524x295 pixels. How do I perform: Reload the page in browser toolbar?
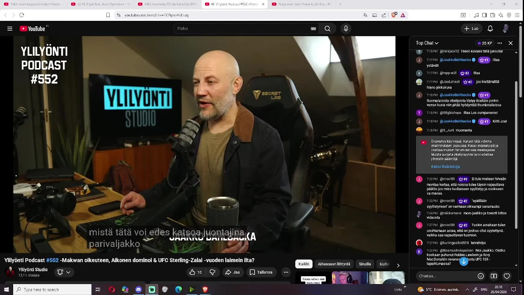point(22,15)
